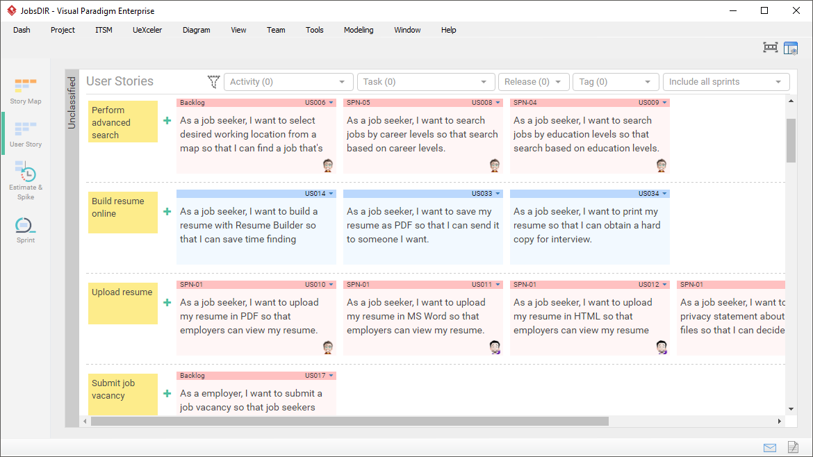Open the Sprint view
Viewport: 813px width, 457px height.
point(25,229)
